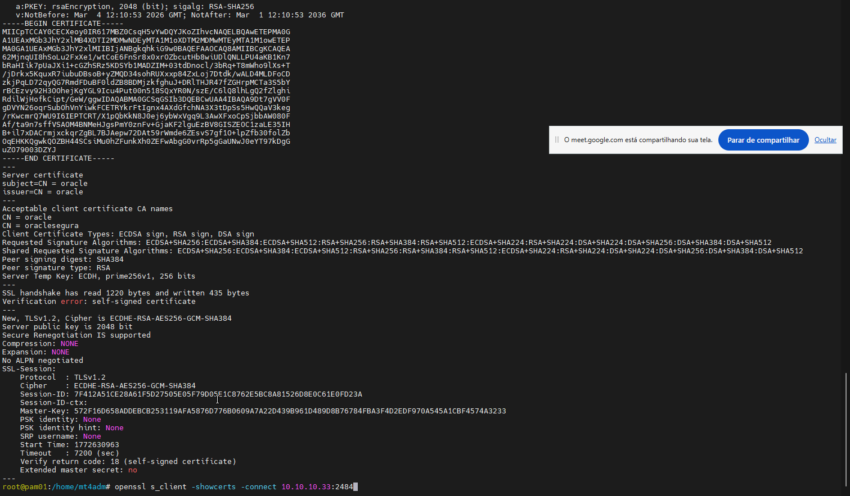Click the "CN = oraclesegura" line
The image size is (850, 496).
[x=41, y=226]
